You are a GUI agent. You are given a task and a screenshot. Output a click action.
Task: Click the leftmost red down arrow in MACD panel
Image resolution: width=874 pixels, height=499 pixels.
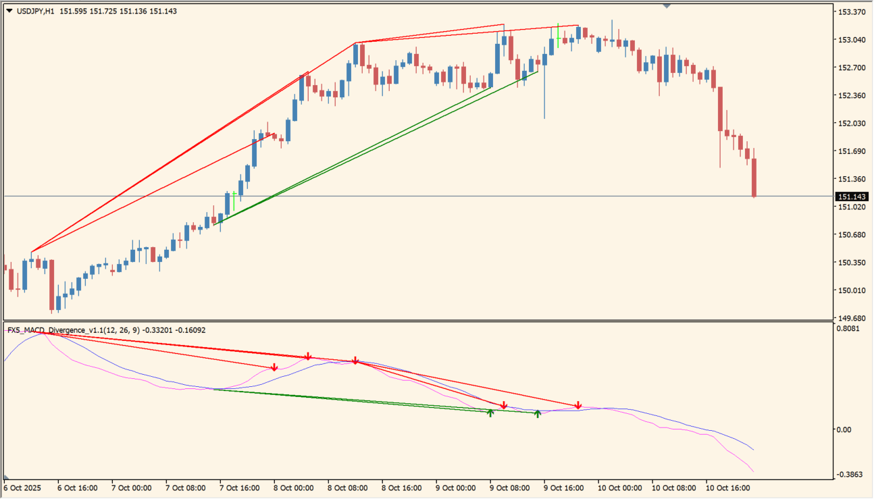[x=274, y=367]
